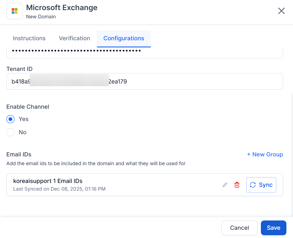Choose No to disable the channel
Screen dimensions: 293x238
point(10,132)
